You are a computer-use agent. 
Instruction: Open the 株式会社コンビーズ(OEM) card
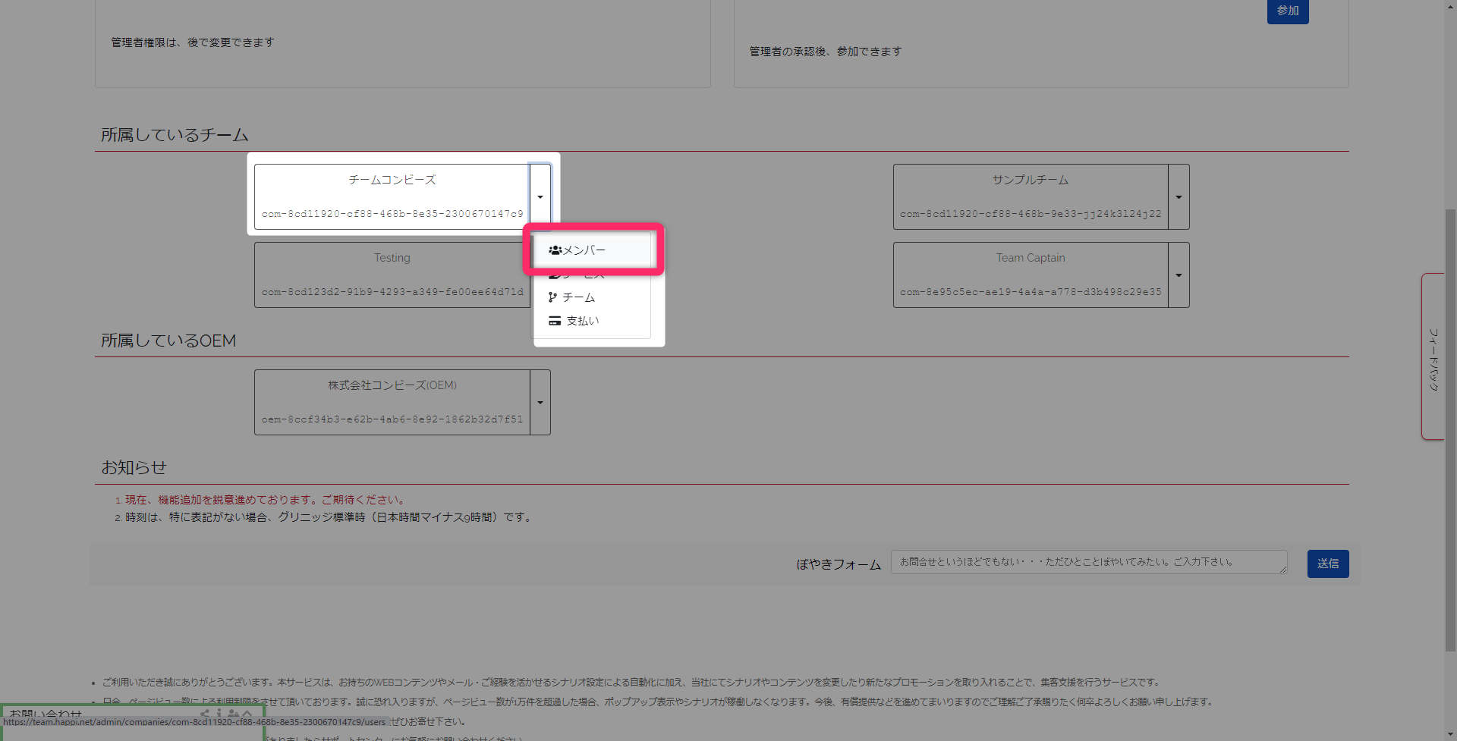[392, 402]
